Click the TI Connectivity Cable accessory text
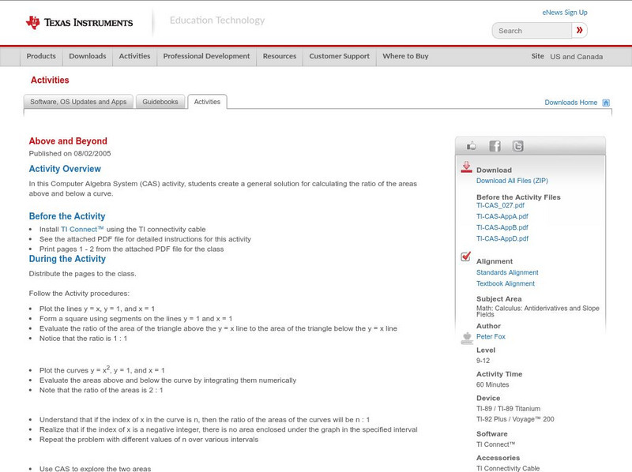The height and width of the screenshot is (472, 632). (x=508, y=468)
